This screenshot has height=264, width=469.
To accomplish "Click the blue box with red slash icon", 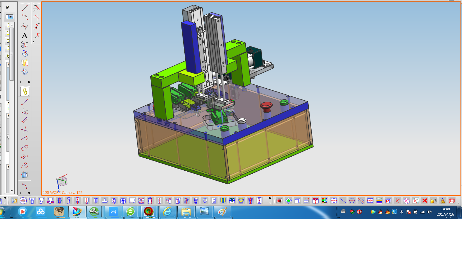I will coord(388,201).
